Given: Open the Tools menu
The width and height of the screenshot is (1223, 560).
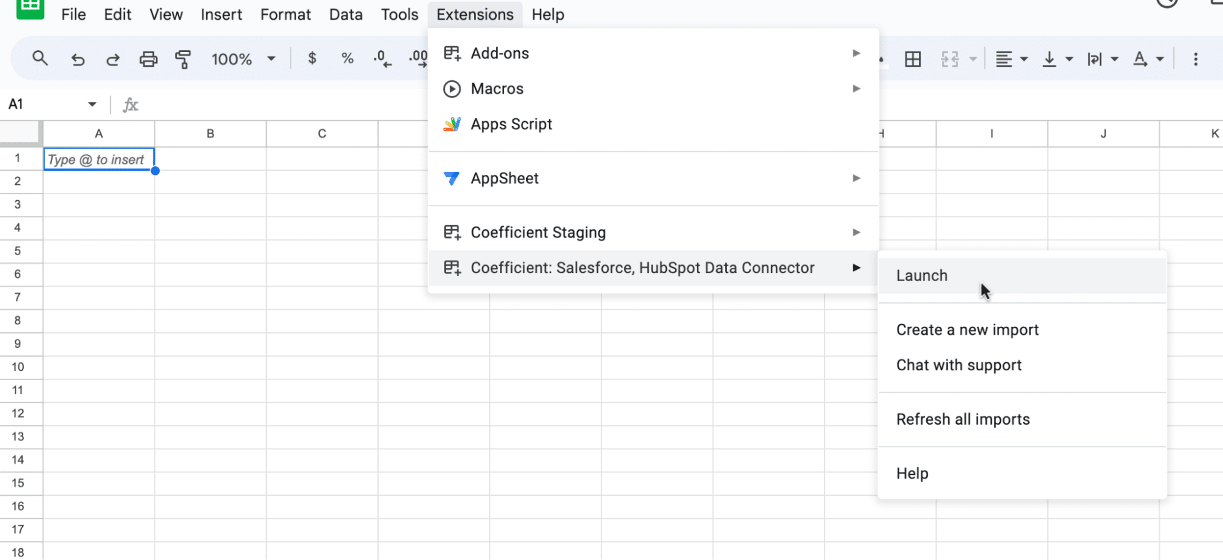Looking at the screenshot, I should coord(400,15).
